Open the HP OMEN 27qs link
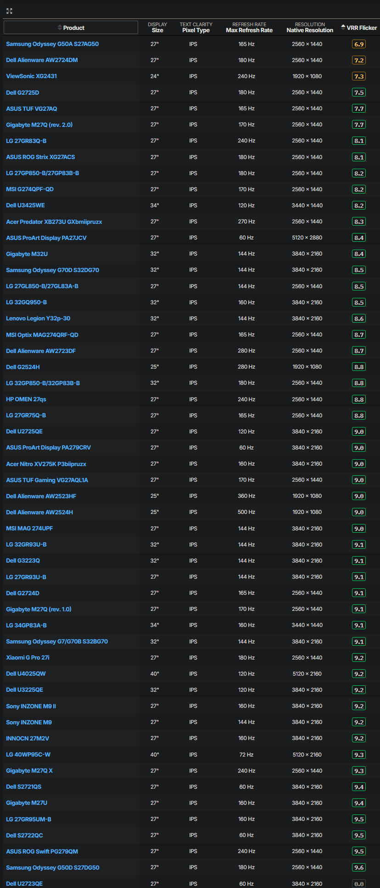 click(x=26, y=399)
